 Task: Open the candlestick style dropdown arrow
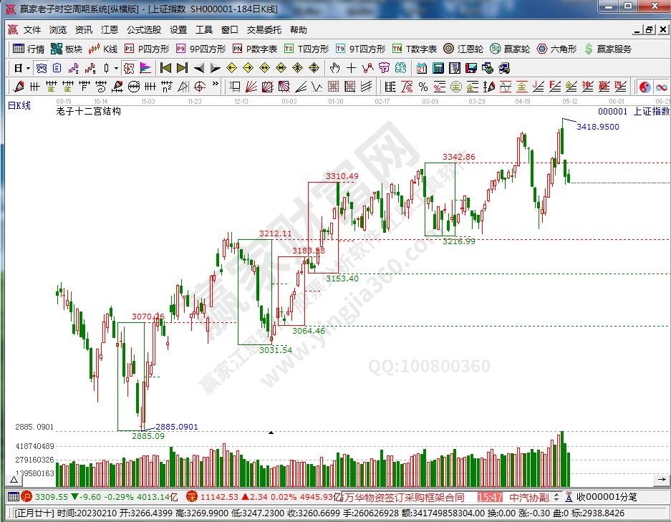click(116, 68)
